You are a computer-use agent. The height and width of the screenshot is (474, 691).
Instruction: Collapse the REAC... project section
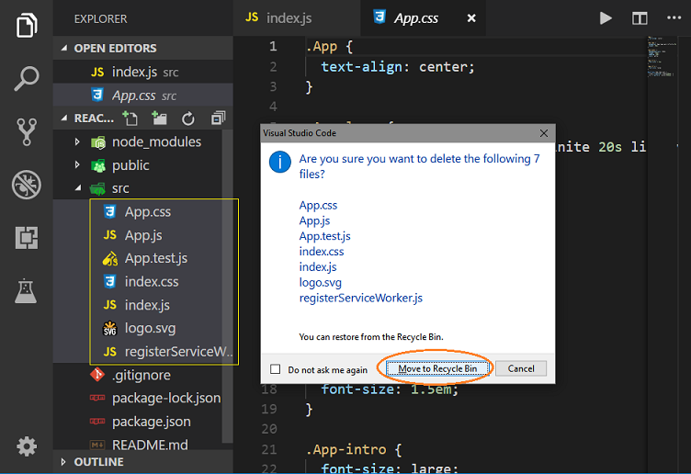64,118
